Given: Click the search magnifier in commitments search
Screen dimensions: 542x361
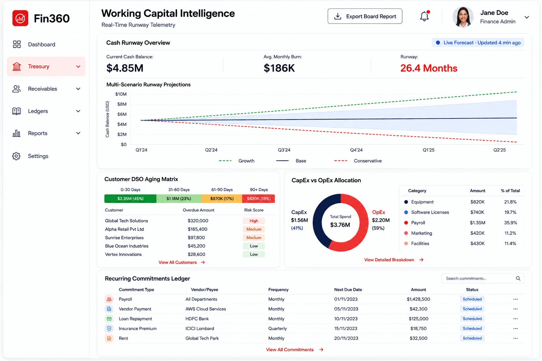Looking at the screenshot, I should [518, 279].
